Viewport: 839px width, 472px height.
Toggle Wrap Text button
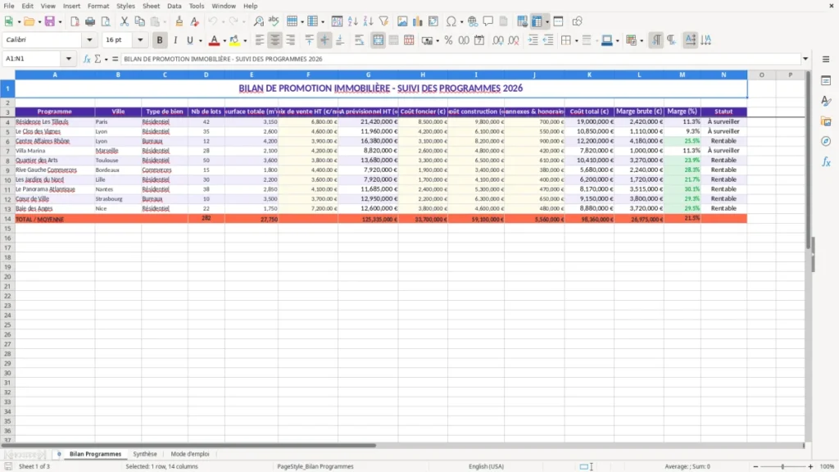pyautogui.click(x=359, y=40)
